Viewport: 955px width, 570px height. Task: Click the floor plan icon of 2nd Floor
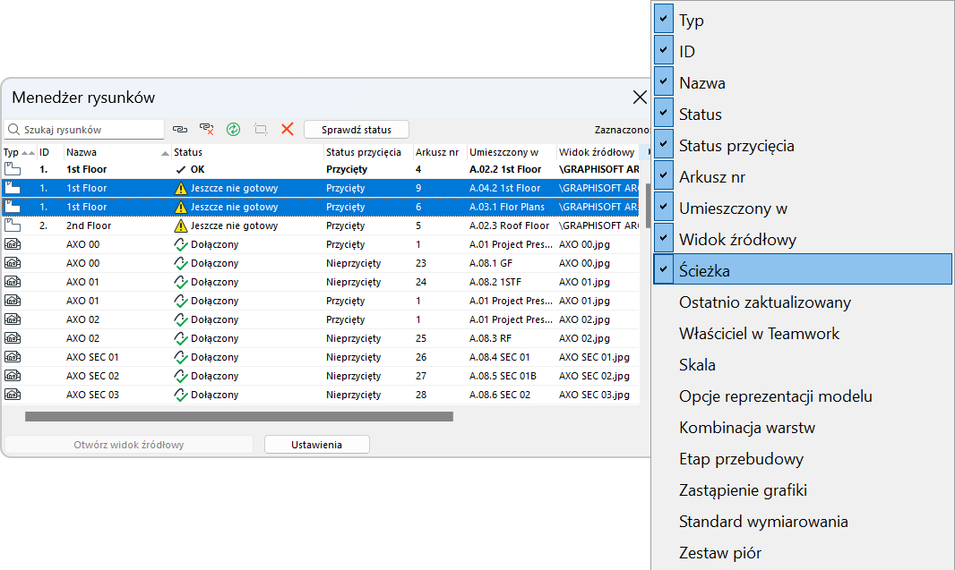coord(13,225)
